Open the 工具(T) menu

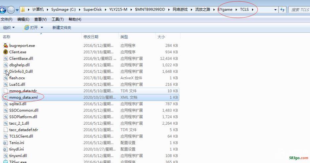tap(57, 19)
